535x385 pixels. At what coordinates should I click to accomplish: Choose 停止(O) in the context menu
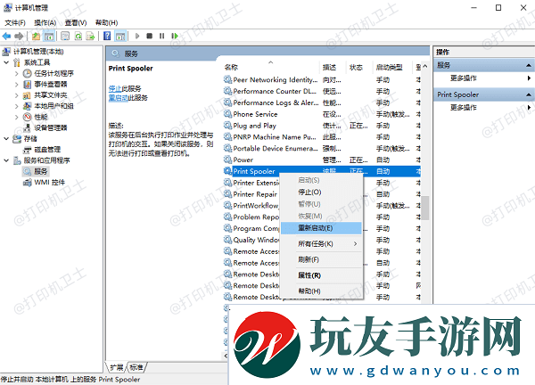(x=321, y=192)
